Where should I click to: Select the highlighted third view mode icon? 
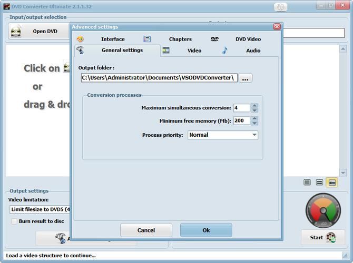(x=331, y=183)
